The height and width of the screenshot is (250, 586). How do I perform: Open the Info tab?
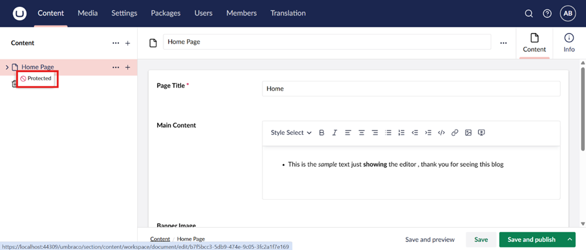tap(569, 43)
